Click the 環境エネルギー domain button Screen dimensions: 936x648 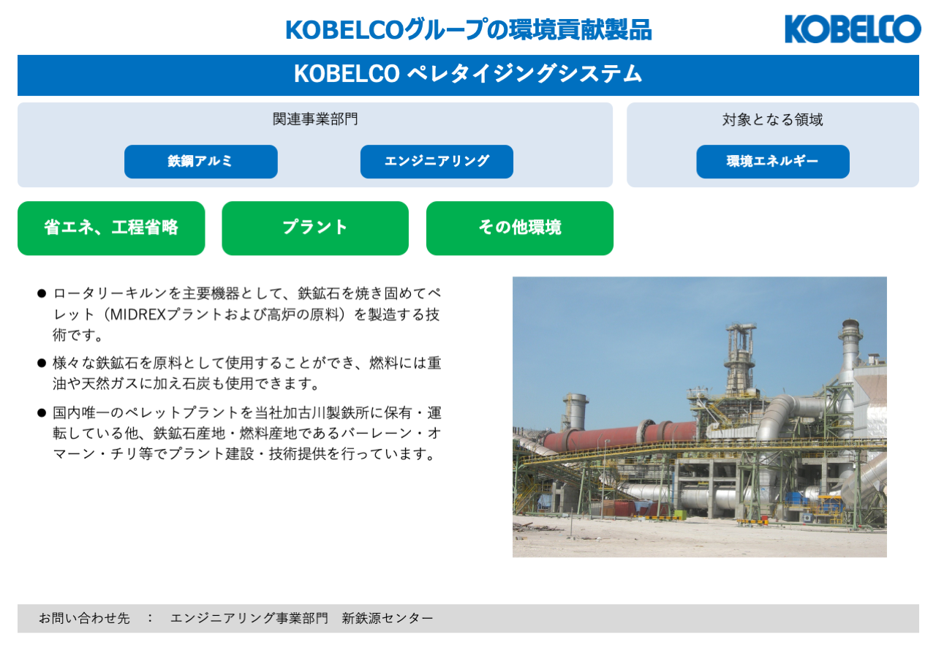[x=773, y=162]
